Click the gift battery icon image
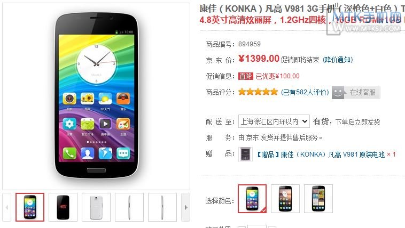The height and width of the screenshot is (228, 405). pos(245,154)
